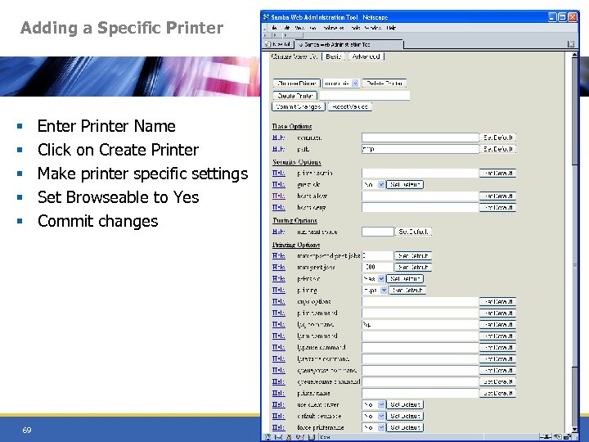
Task: Click the Reset Values button
Action: [350, 106]
